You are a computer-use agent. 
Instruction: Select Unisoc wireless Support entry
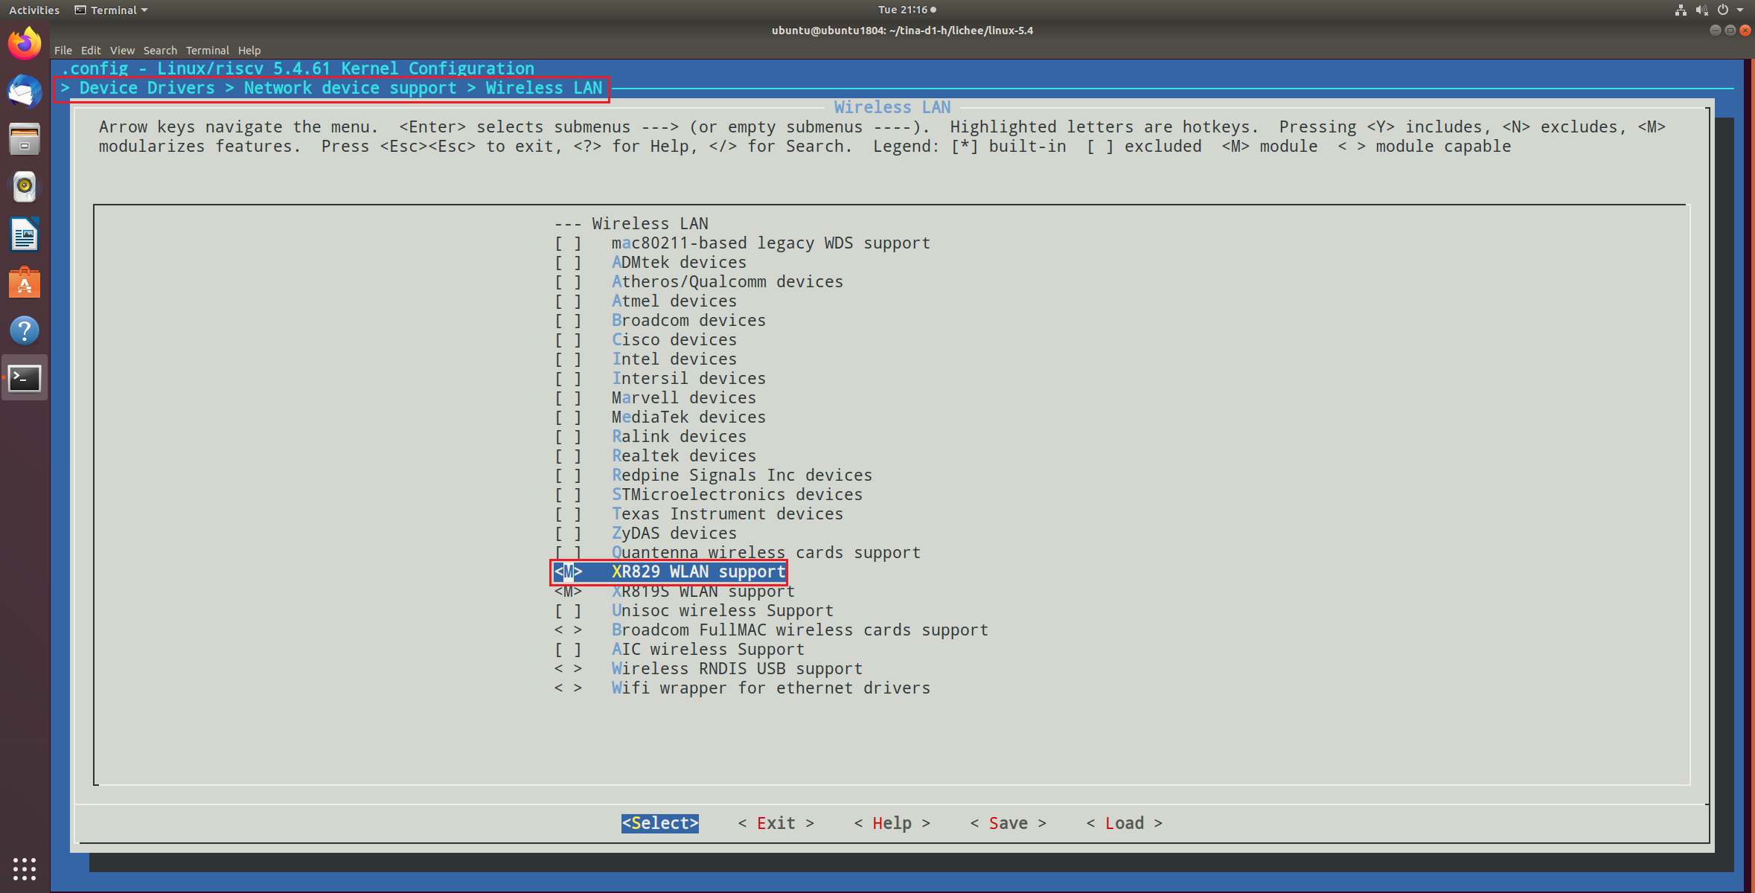pos(723,611)
